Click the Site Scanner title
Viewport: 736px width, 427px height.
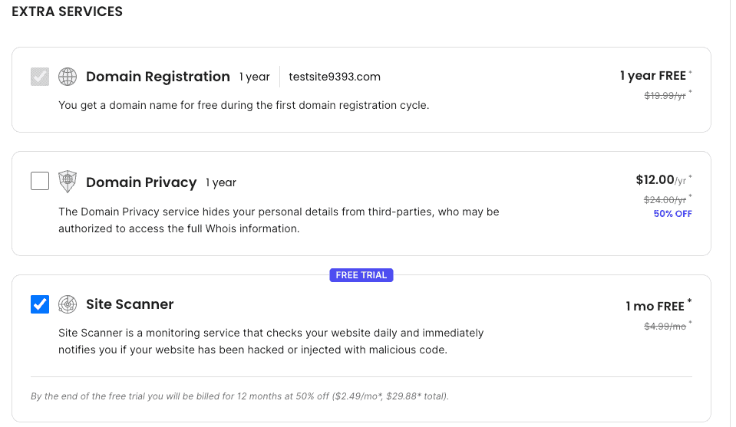pos(130,304)
